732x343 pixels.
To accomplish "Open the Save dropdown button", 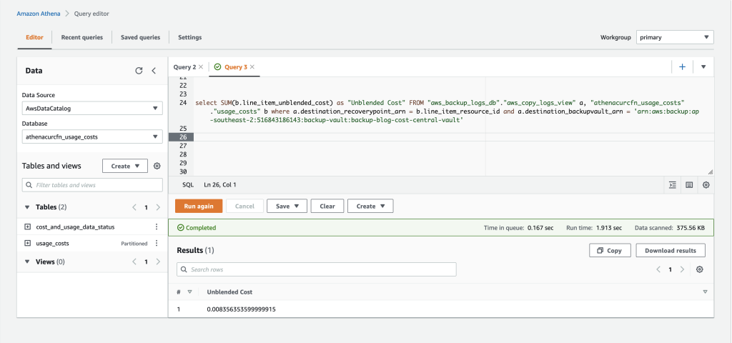I will pyautogui.click(x=287, y=206).
